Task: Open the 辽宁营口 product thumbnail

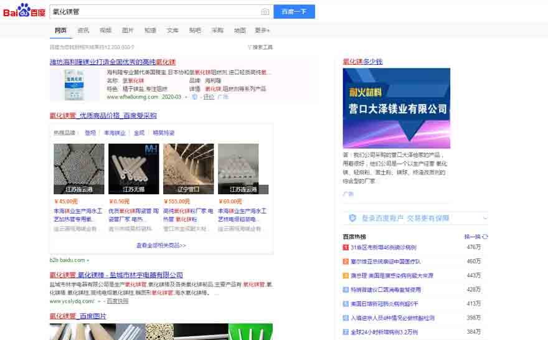Action: tap(188, 169)
